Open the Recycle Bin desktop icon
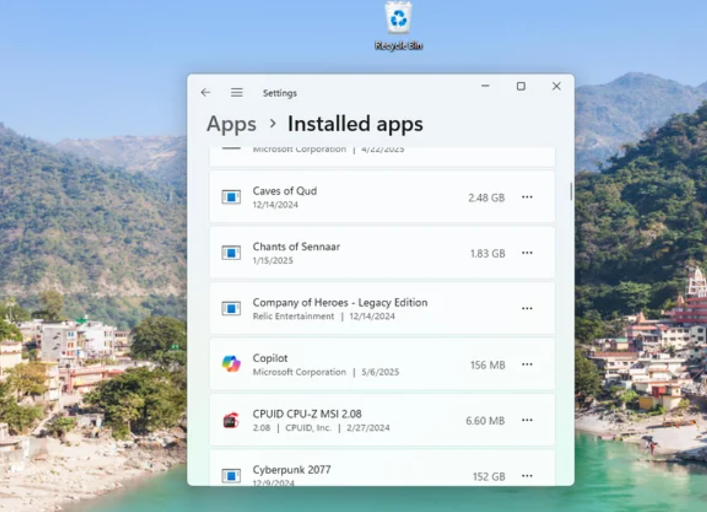 coord(398,26)
